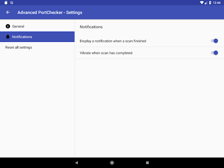Click the circular status bar notification icon
The height and width of the screenshot is (168, 224).
click(x=12, y=3)
